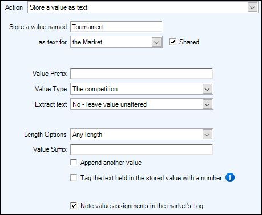
Task: Click 'Note value assignments in the market's Log' label
Action: (x=142, y=206)
